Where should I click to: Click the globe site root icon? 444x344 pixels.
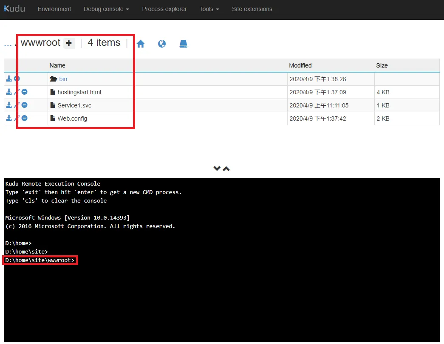pos(162,44)
